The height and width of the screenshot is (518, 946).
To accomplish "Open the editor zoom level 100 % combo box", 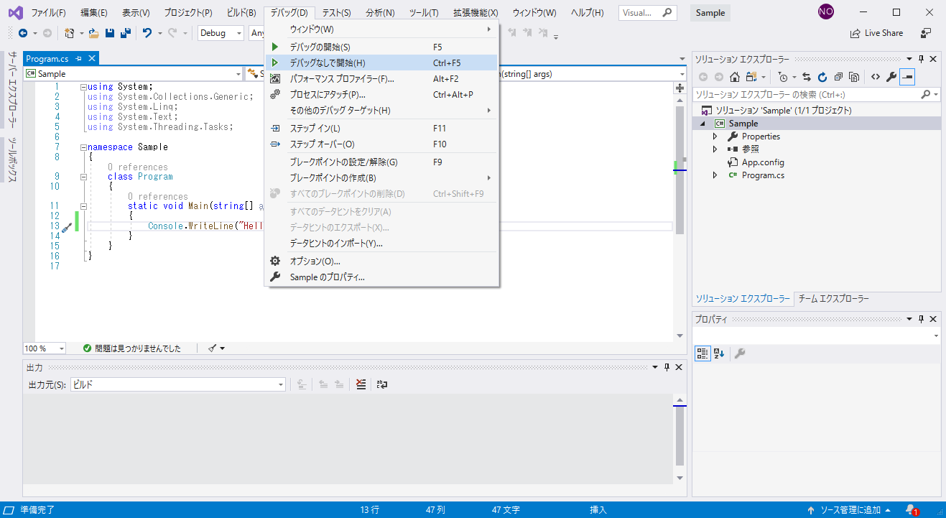I will pos(45,348).
